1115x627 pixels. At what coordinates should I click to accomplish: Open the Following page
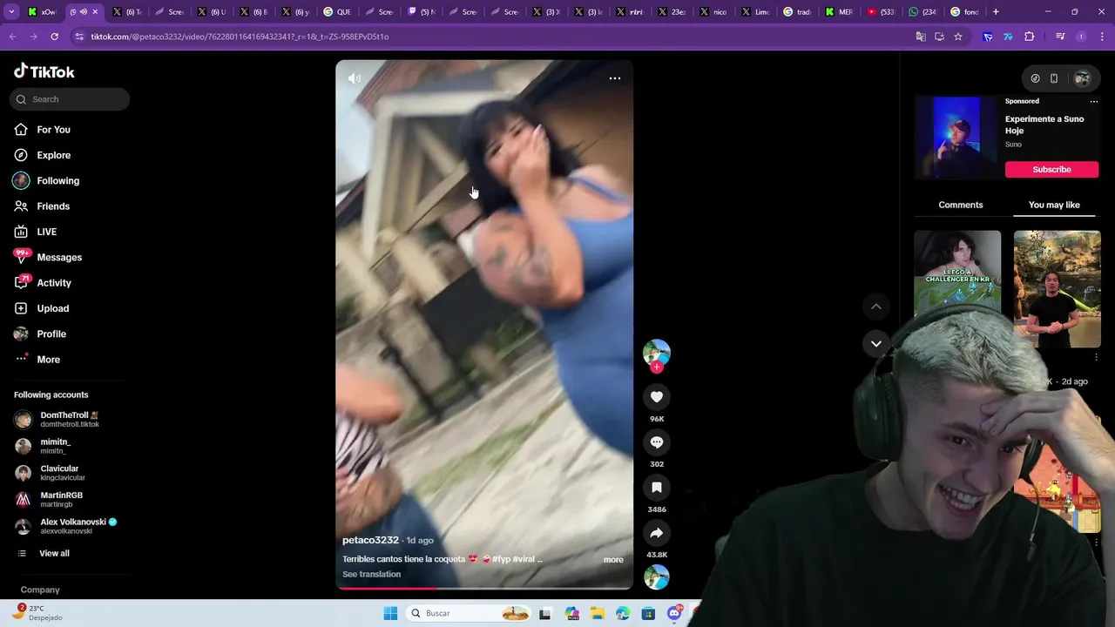coord(57,180)
